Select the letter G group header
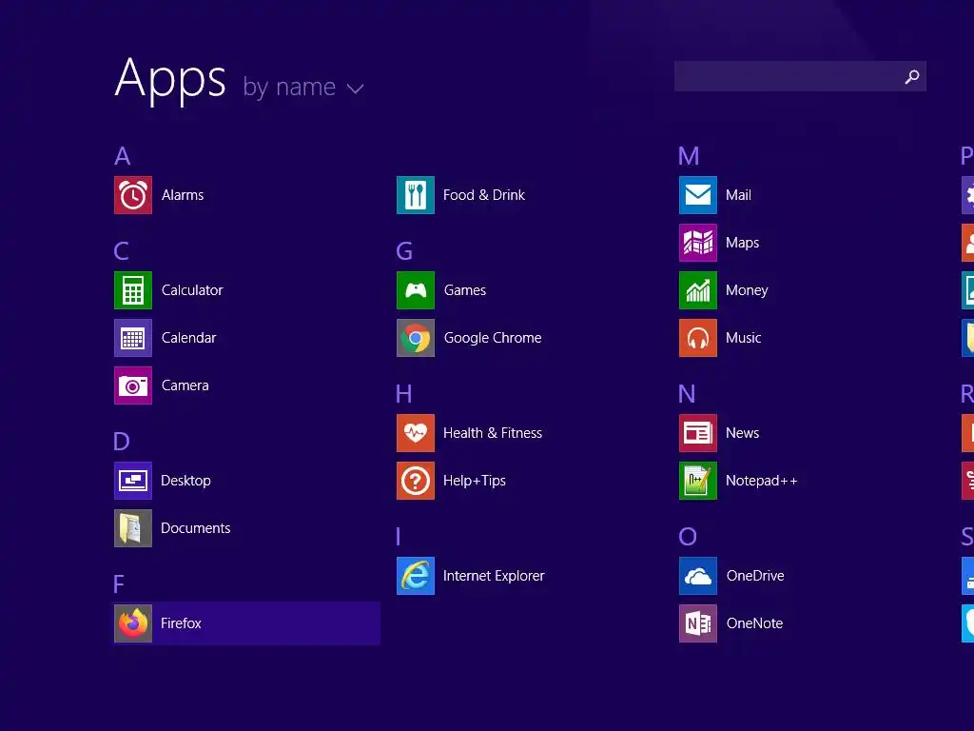Image resolution: width=974 pixels, height=731 pixels. point(404,251)
